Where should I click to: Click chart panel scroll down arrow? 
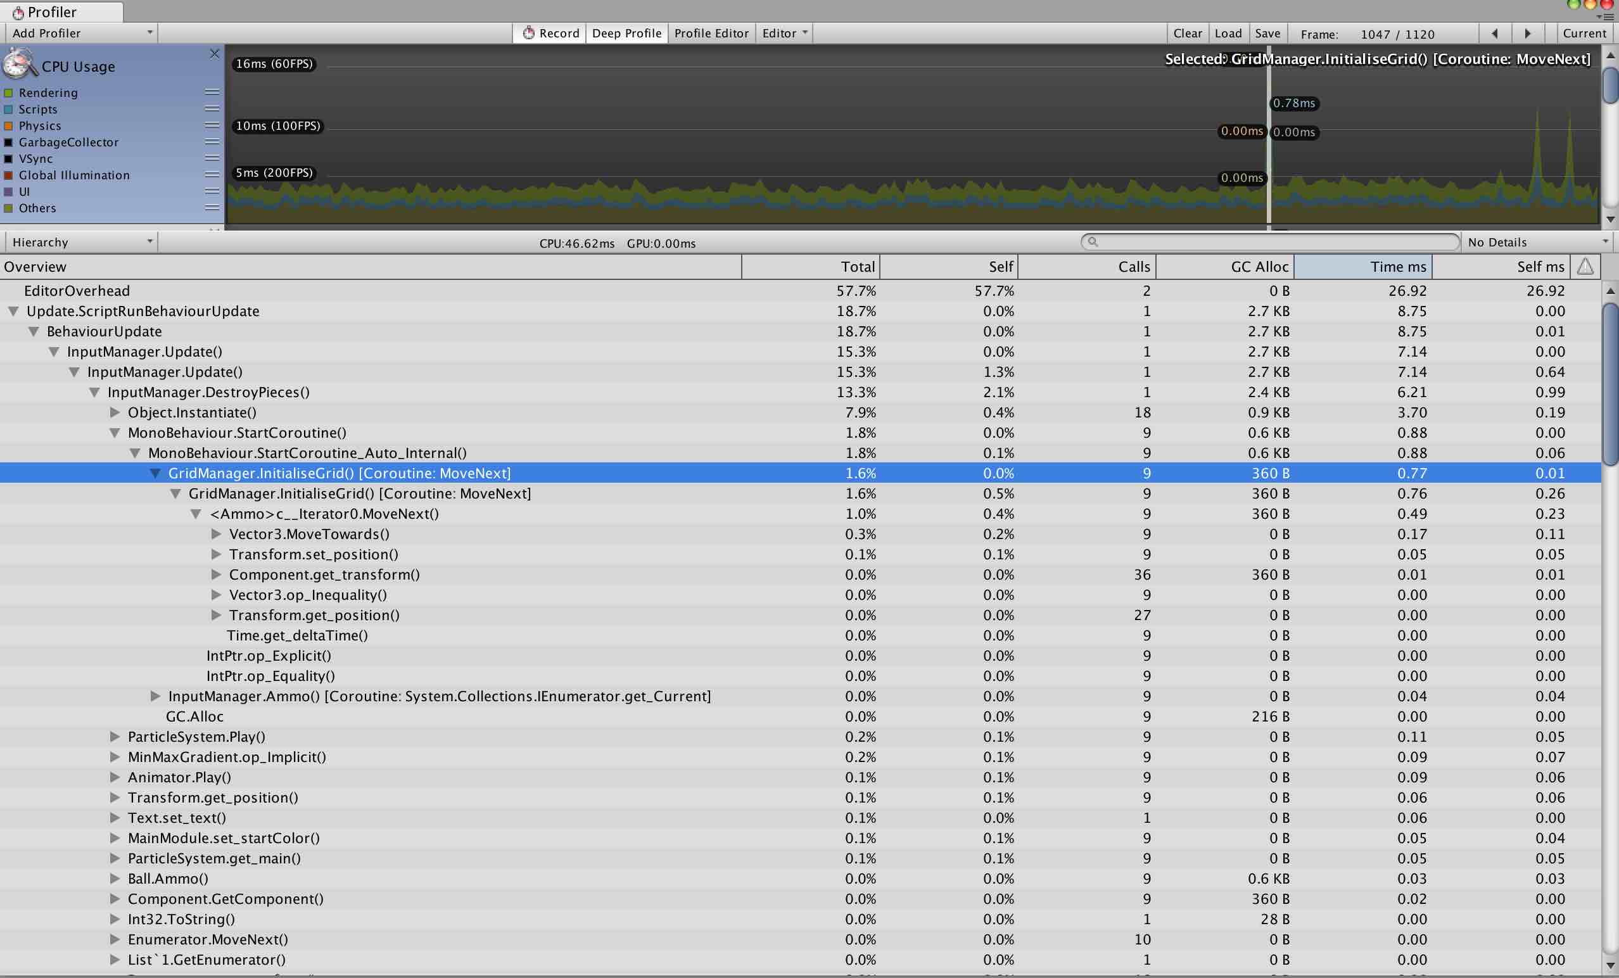pyautogui.click(x=1611, y=219)
